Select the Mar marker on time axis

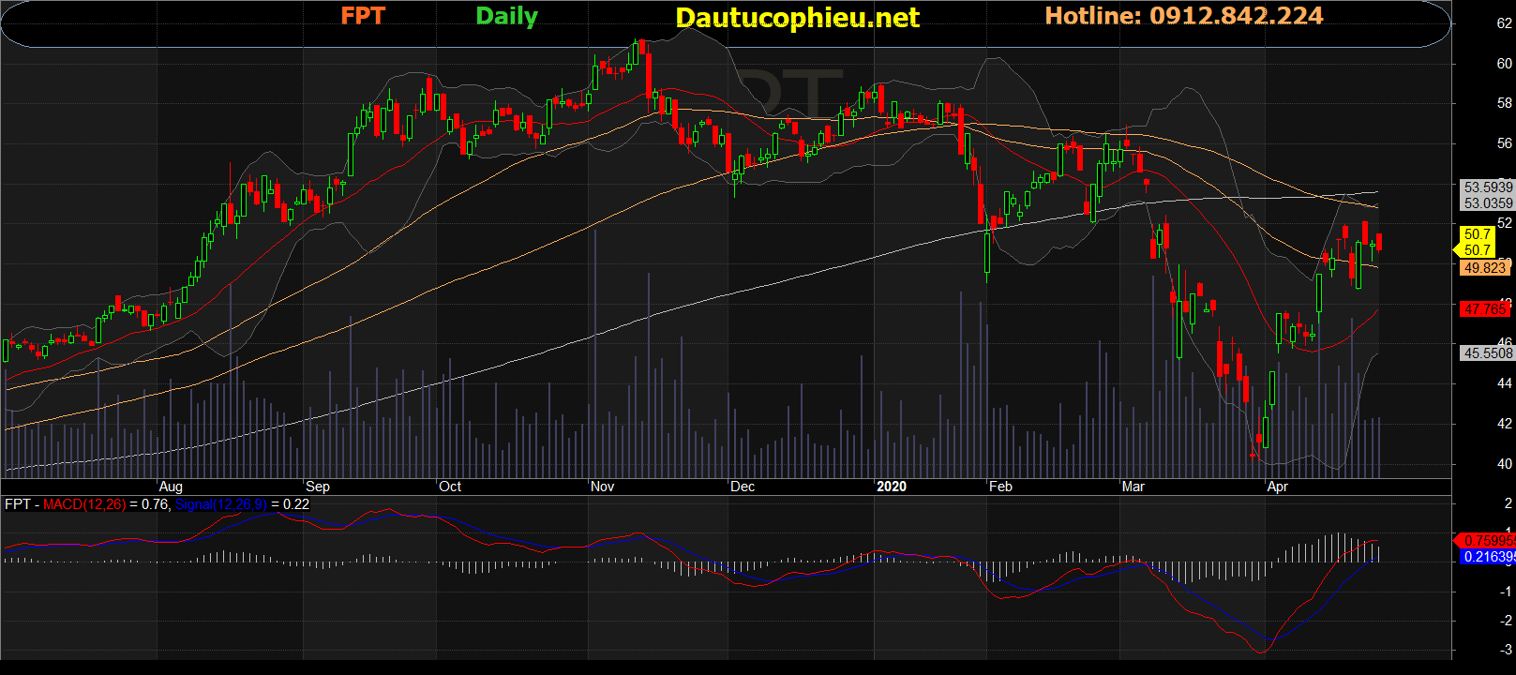pyautogui.click(x=1133, y=487)
